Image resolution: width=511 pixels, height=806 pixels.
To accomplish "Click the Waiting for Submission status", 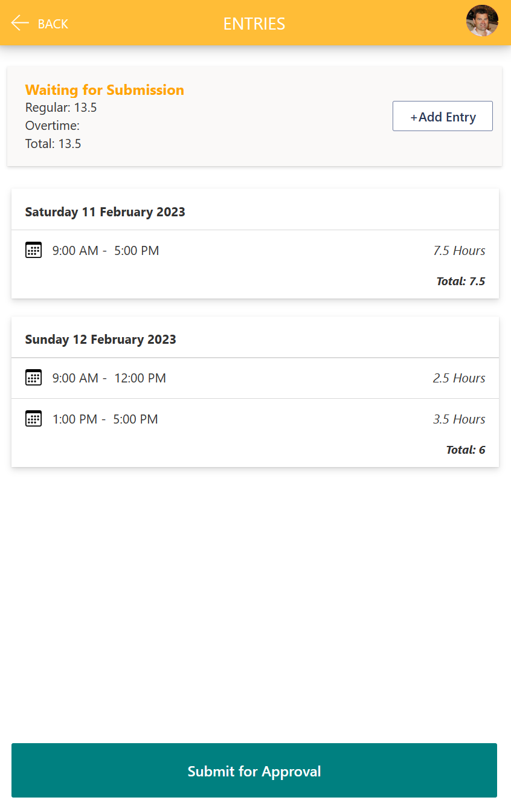I will (x=104, y=90).
